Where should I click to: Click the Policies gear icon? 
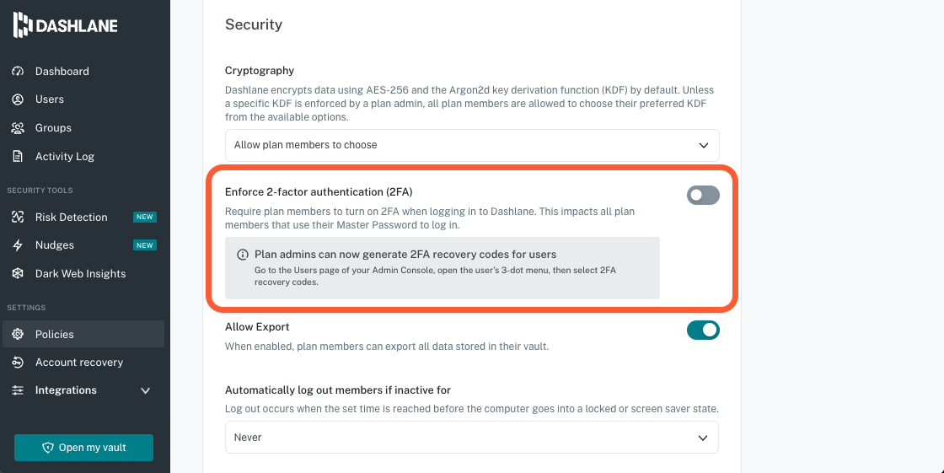tap(18, 335)
